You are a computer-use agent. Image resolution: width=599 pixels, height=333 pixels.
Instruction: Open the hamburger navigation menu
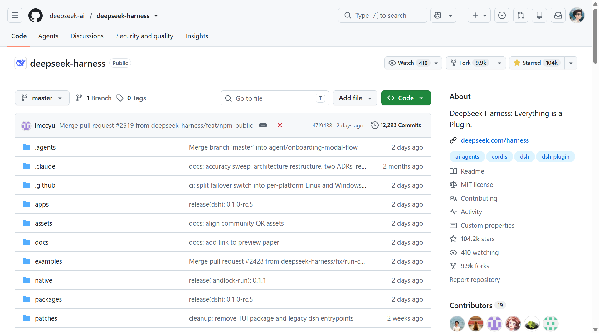pos(15,15)
